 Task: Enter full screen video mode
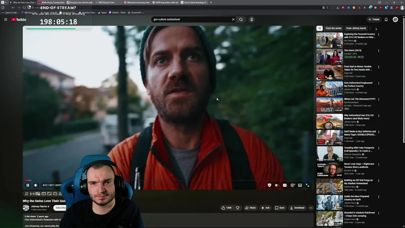308,185
